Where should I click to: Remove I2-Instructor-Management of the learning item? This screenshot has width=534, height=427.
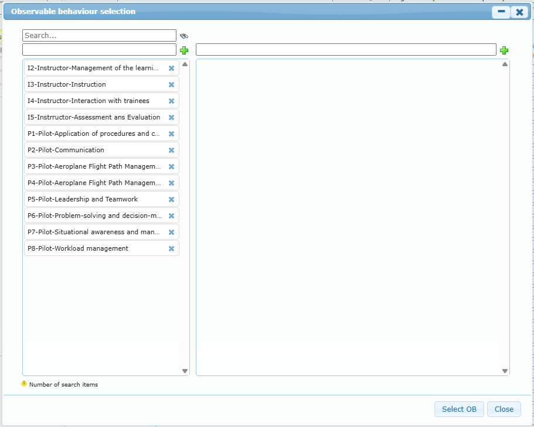point(171,68)
